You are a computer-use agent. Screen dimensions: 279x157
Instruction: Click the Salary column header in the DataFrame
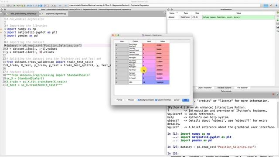[x=163, y=41]
